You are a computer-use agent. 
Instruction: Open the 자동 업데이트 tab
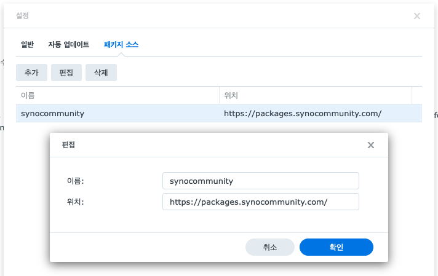pyautogui.click(x=69, y=44)
